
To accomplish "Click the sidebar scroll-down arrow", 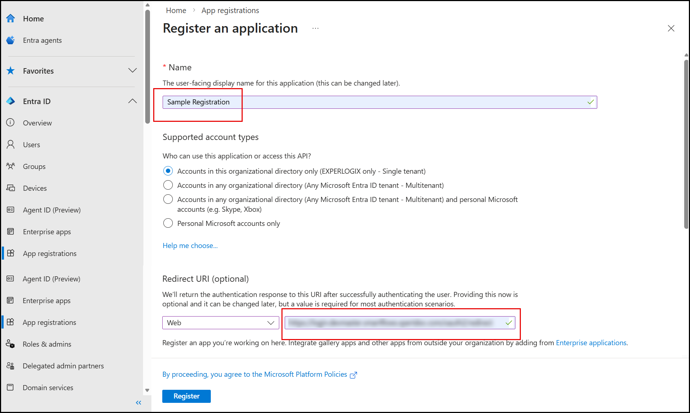I will tap(147, 391).
